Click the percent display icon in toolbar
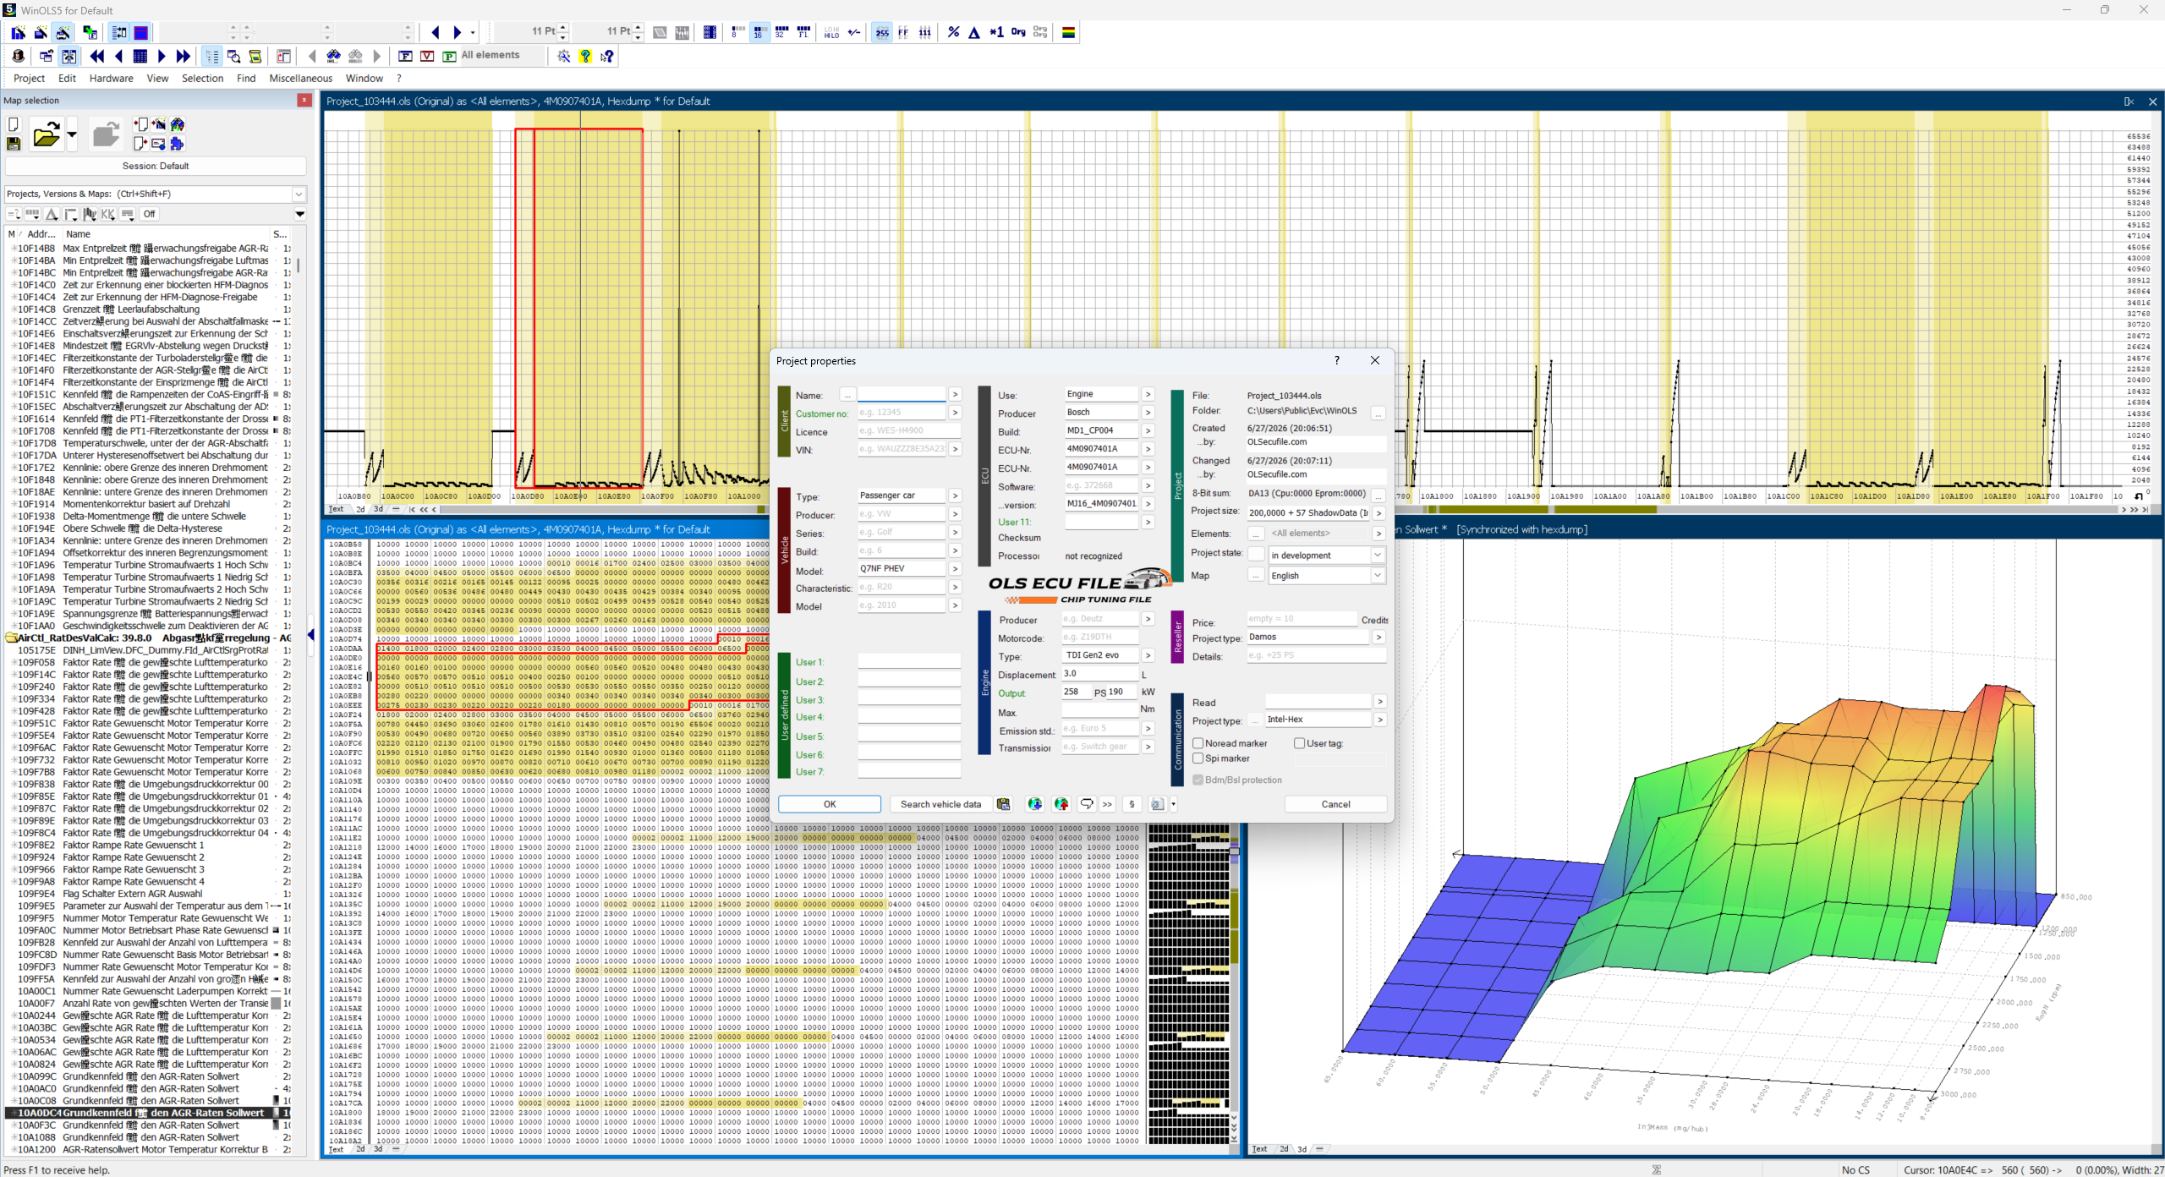 (953, 33)
